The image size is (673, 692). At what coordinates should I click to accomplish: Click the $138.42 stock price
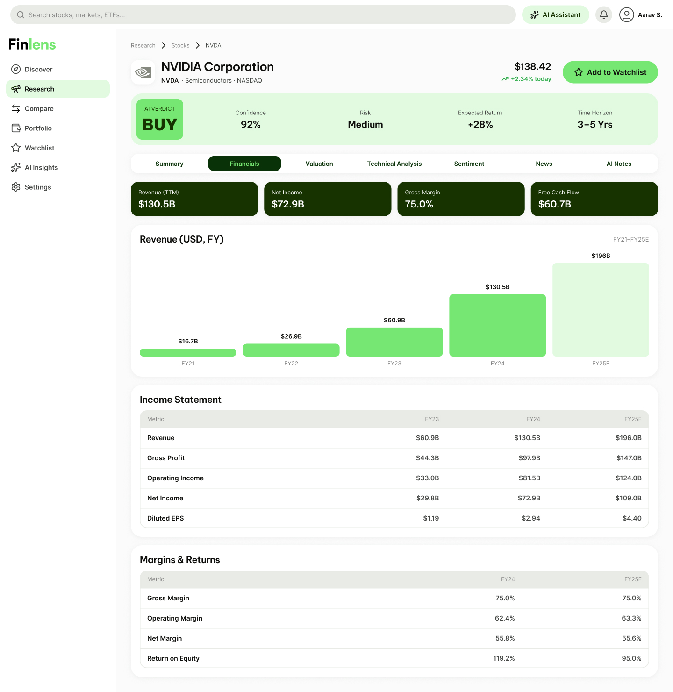tap(533, 66)
